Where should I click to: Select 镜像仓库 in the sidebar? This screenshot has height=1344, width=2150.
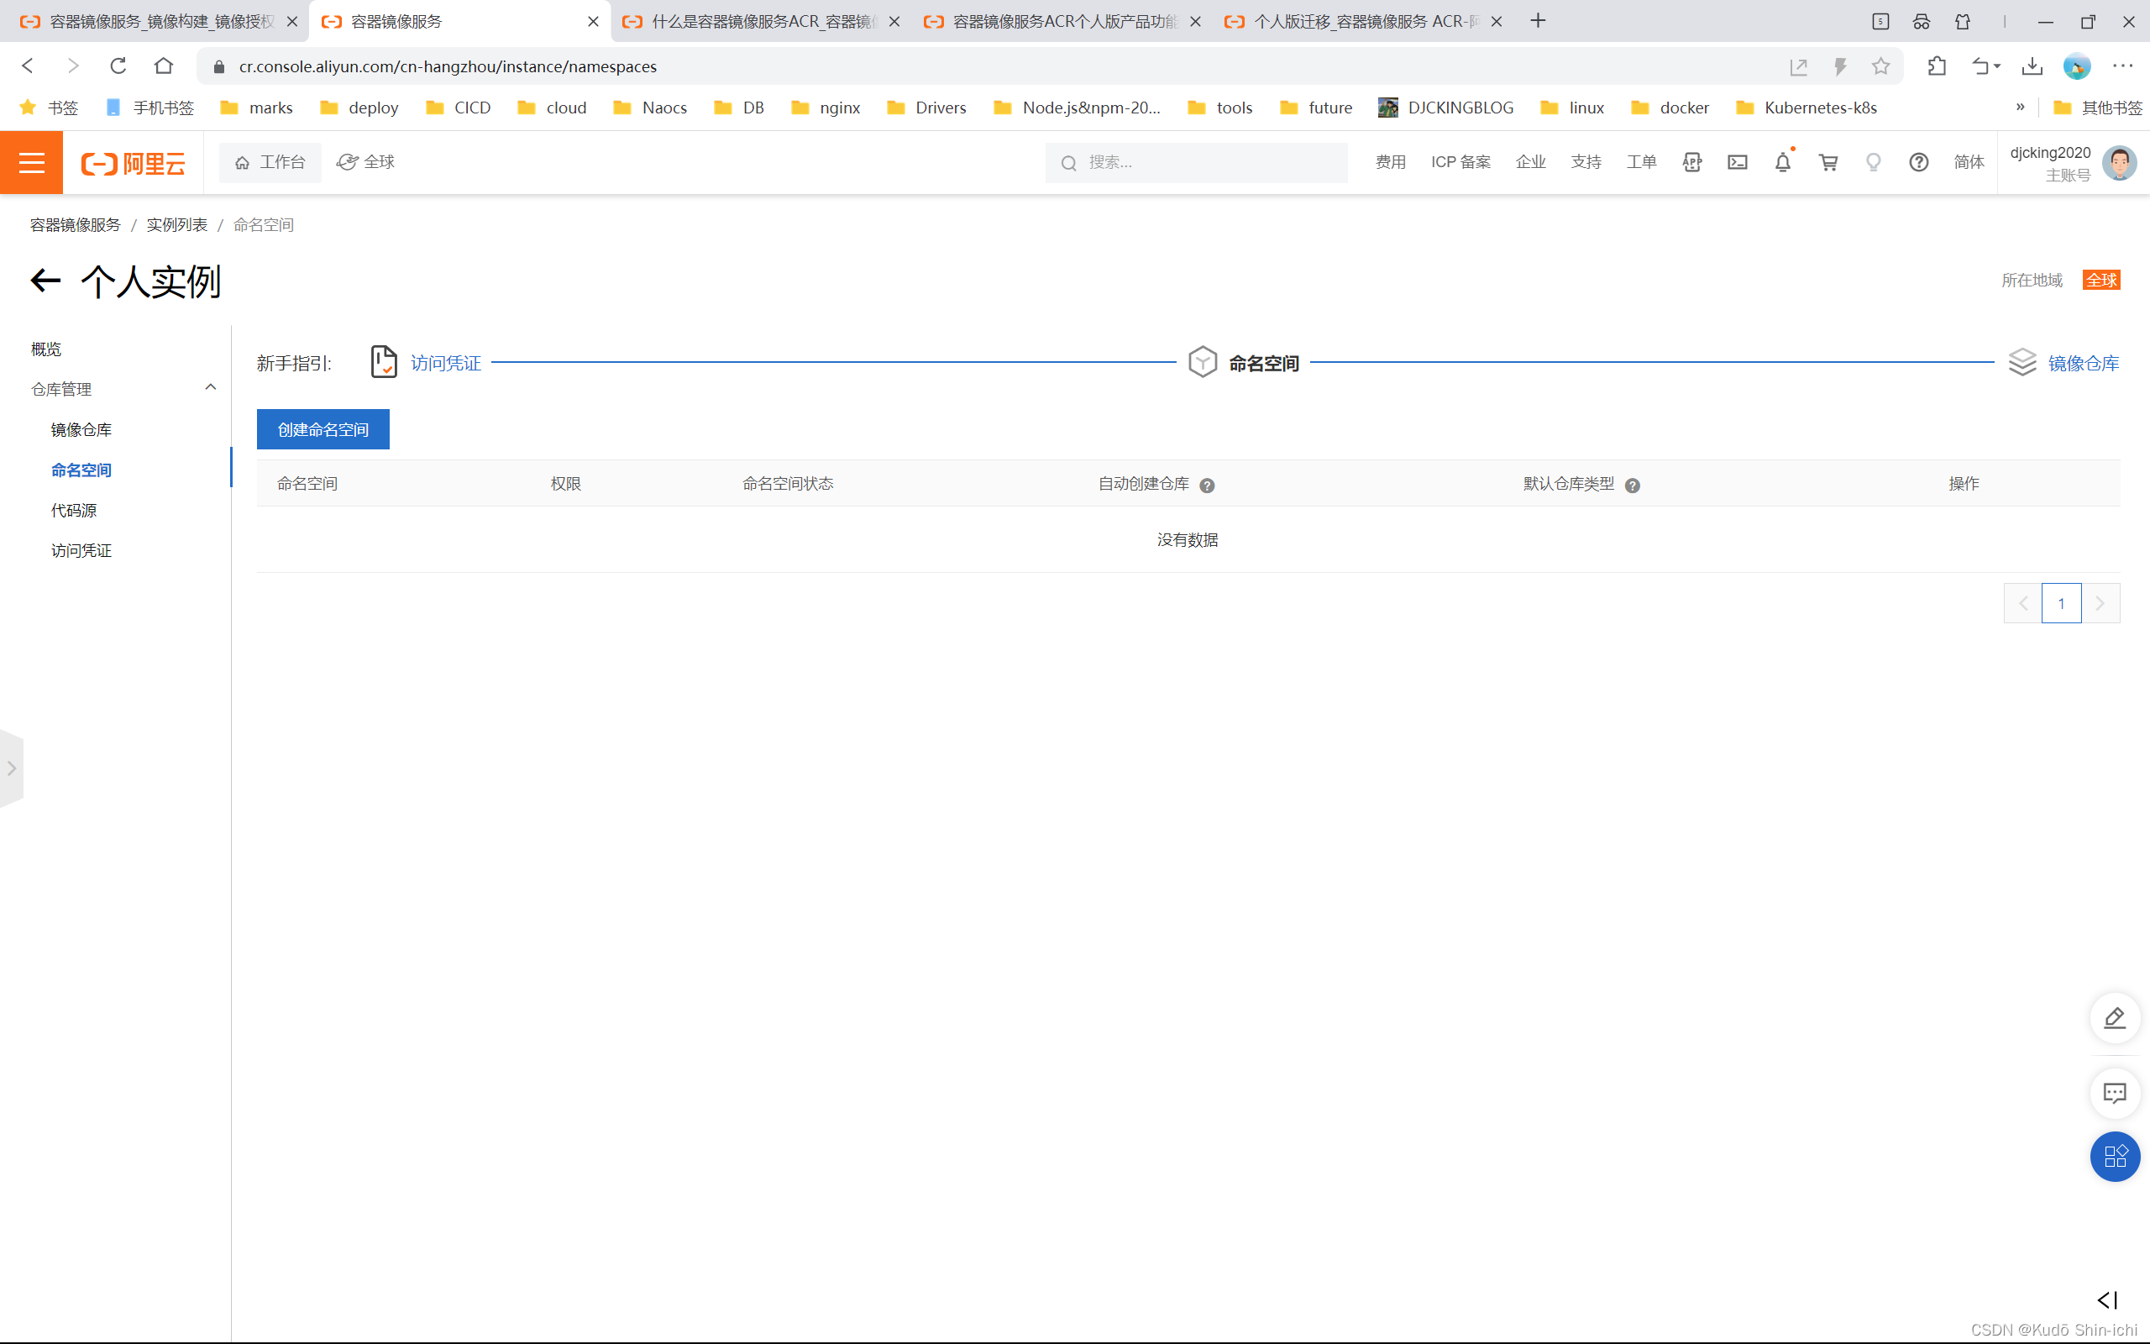point(81,429)
